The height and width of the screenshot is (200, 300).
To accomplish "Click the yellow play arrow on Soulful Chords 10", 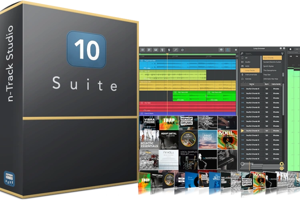I will click(242, 131).
